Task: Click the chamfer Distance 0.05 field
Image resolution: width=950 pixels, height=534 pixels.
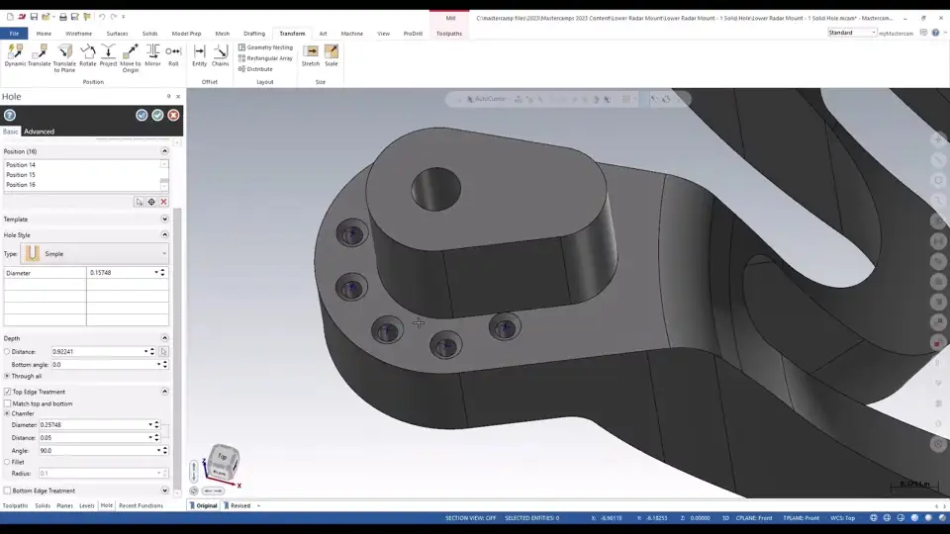Action: pos(94,438)
